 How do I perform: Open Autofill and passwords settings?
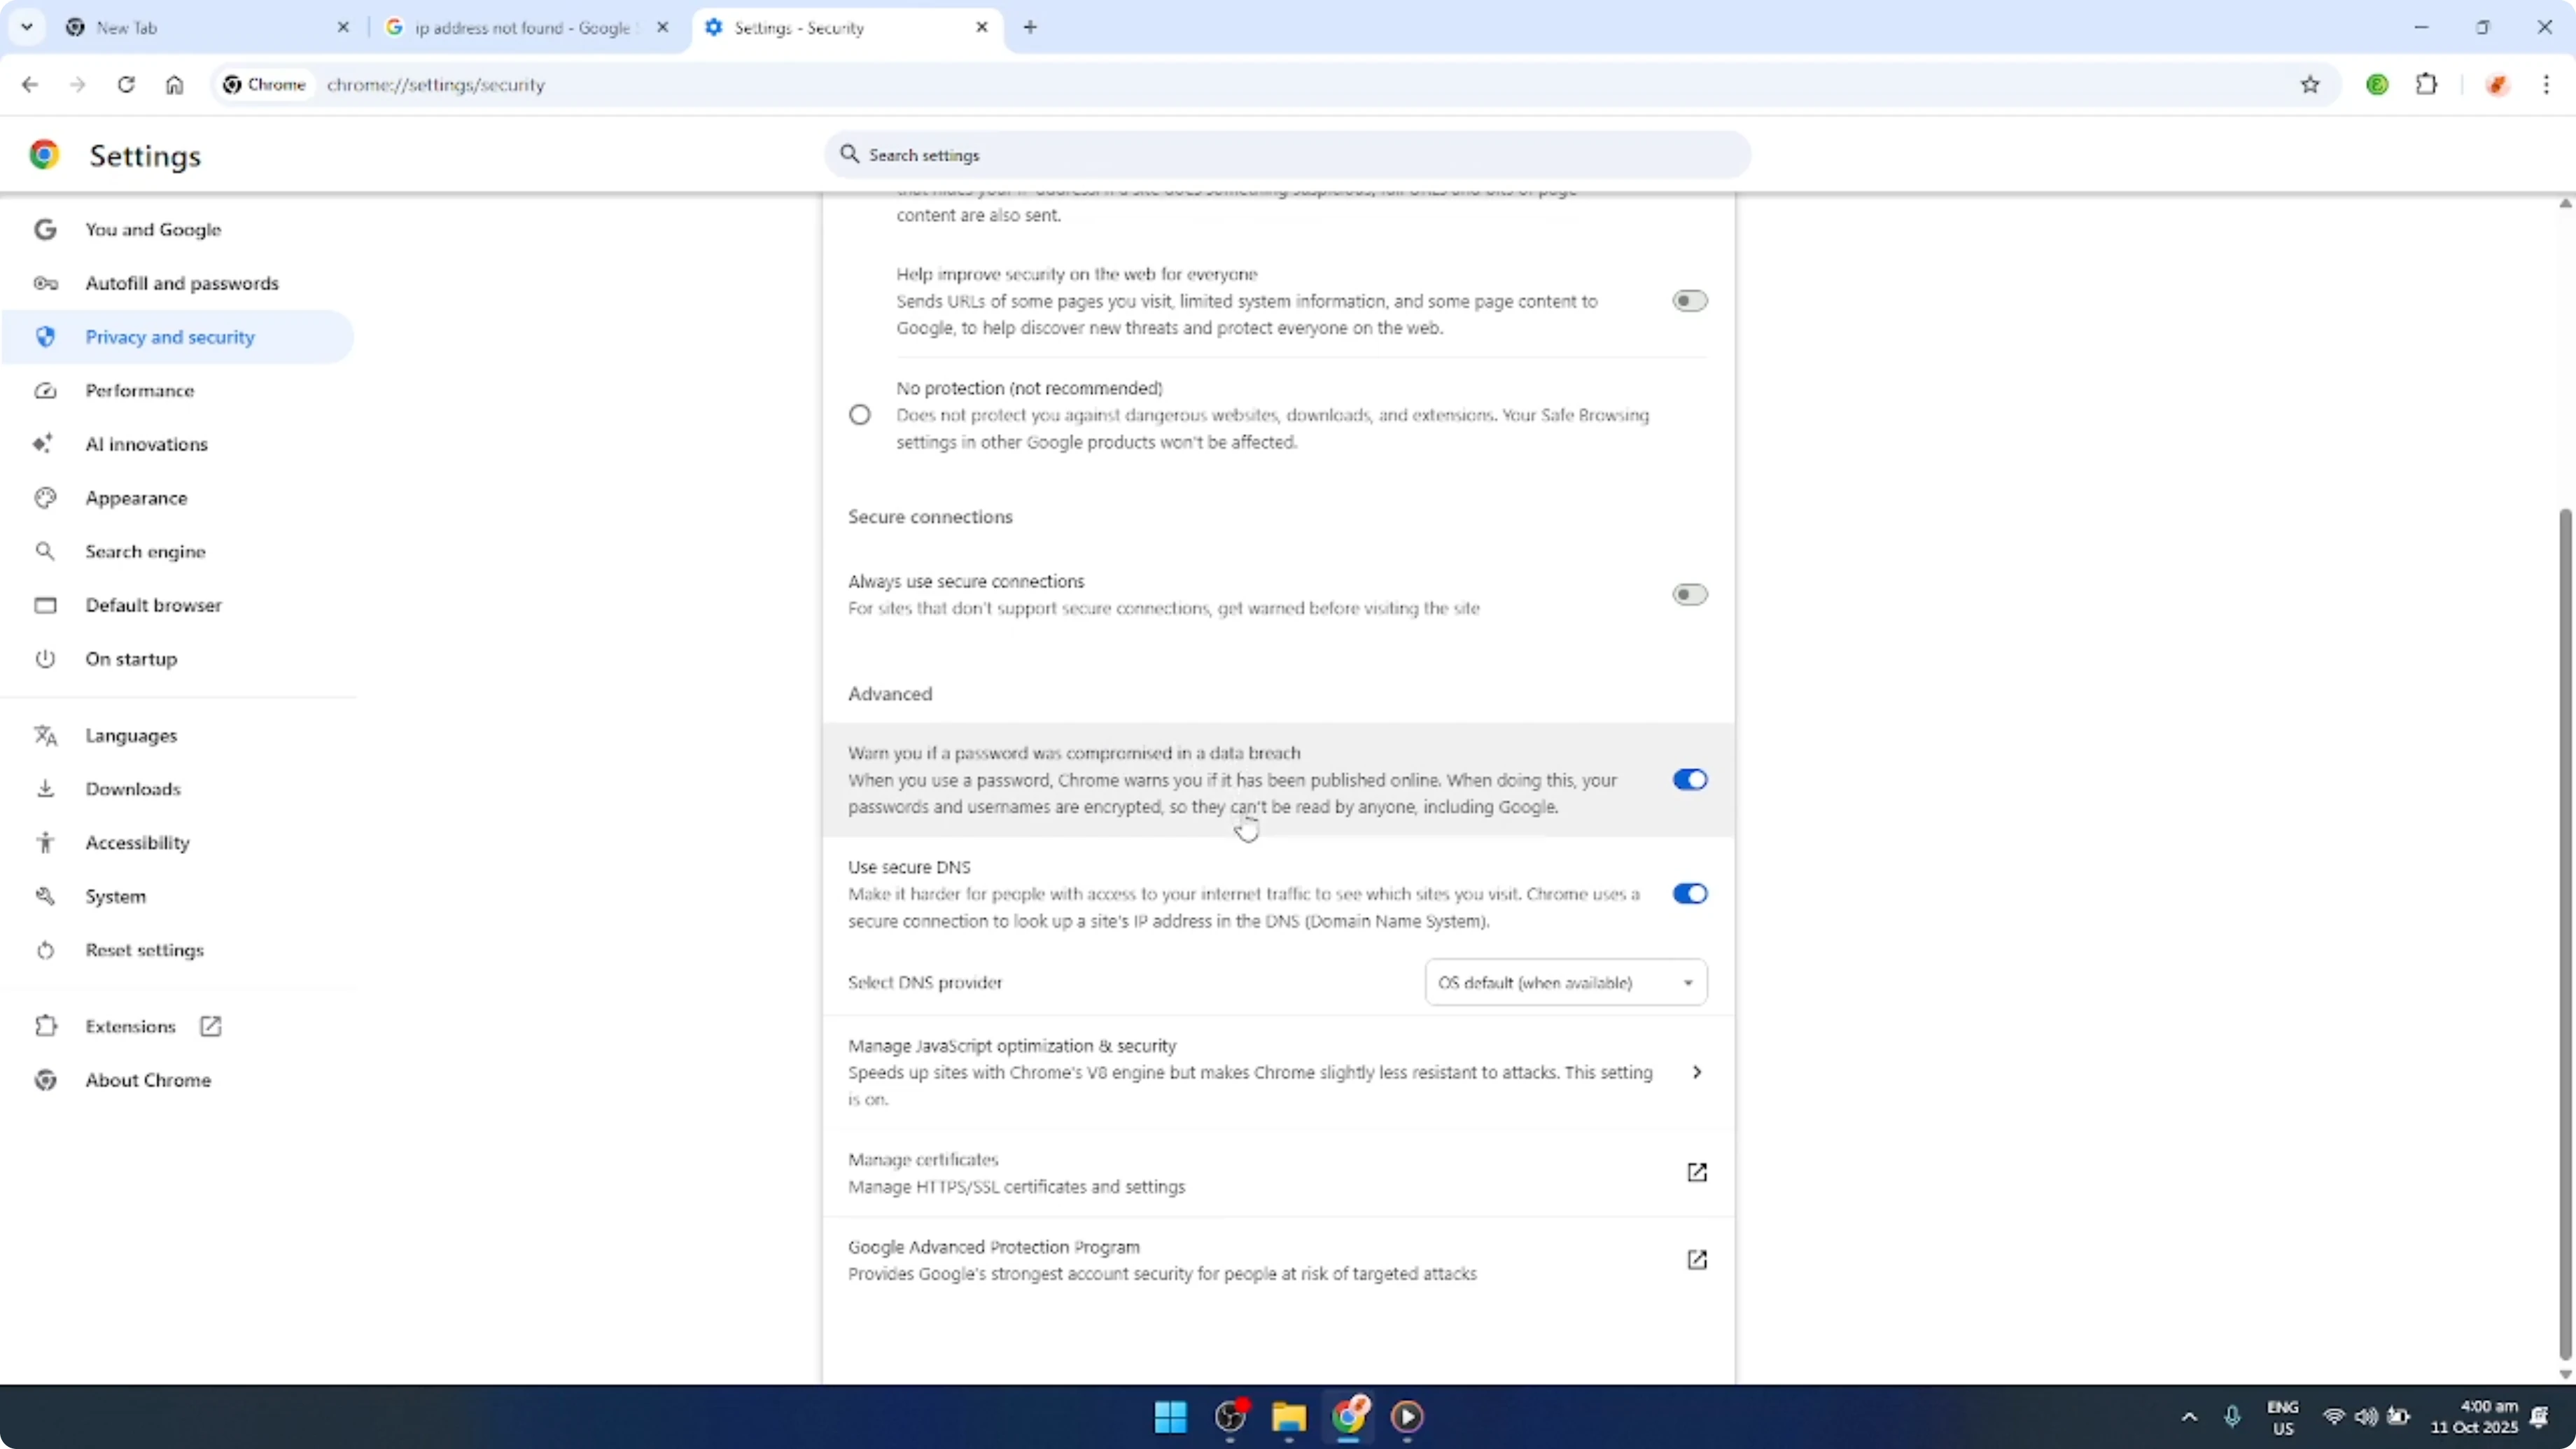(x=182, y=283)
